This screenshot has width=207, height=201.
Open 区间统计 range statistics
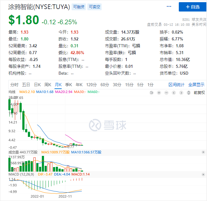tap(176, 85)
